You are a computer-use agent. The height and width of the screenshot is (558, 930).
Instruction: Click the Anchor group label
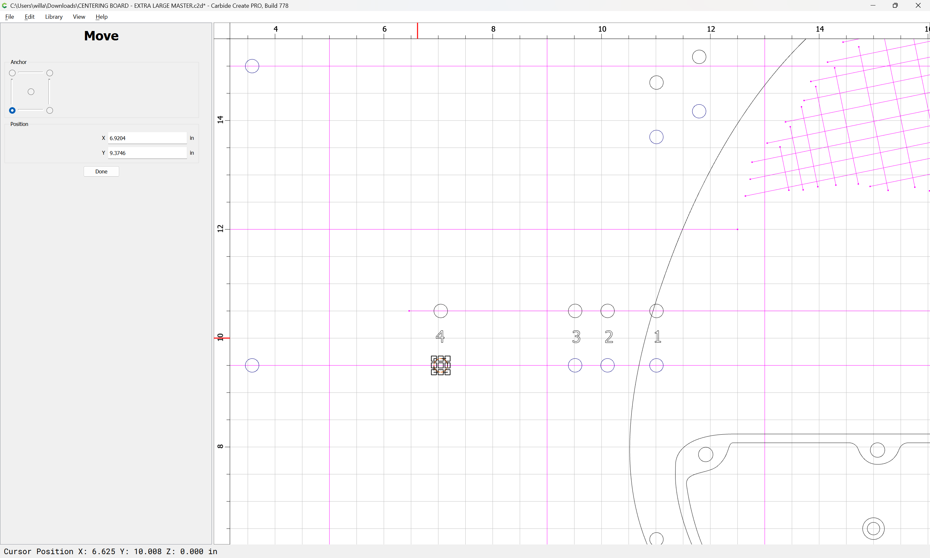pos(18,62)
